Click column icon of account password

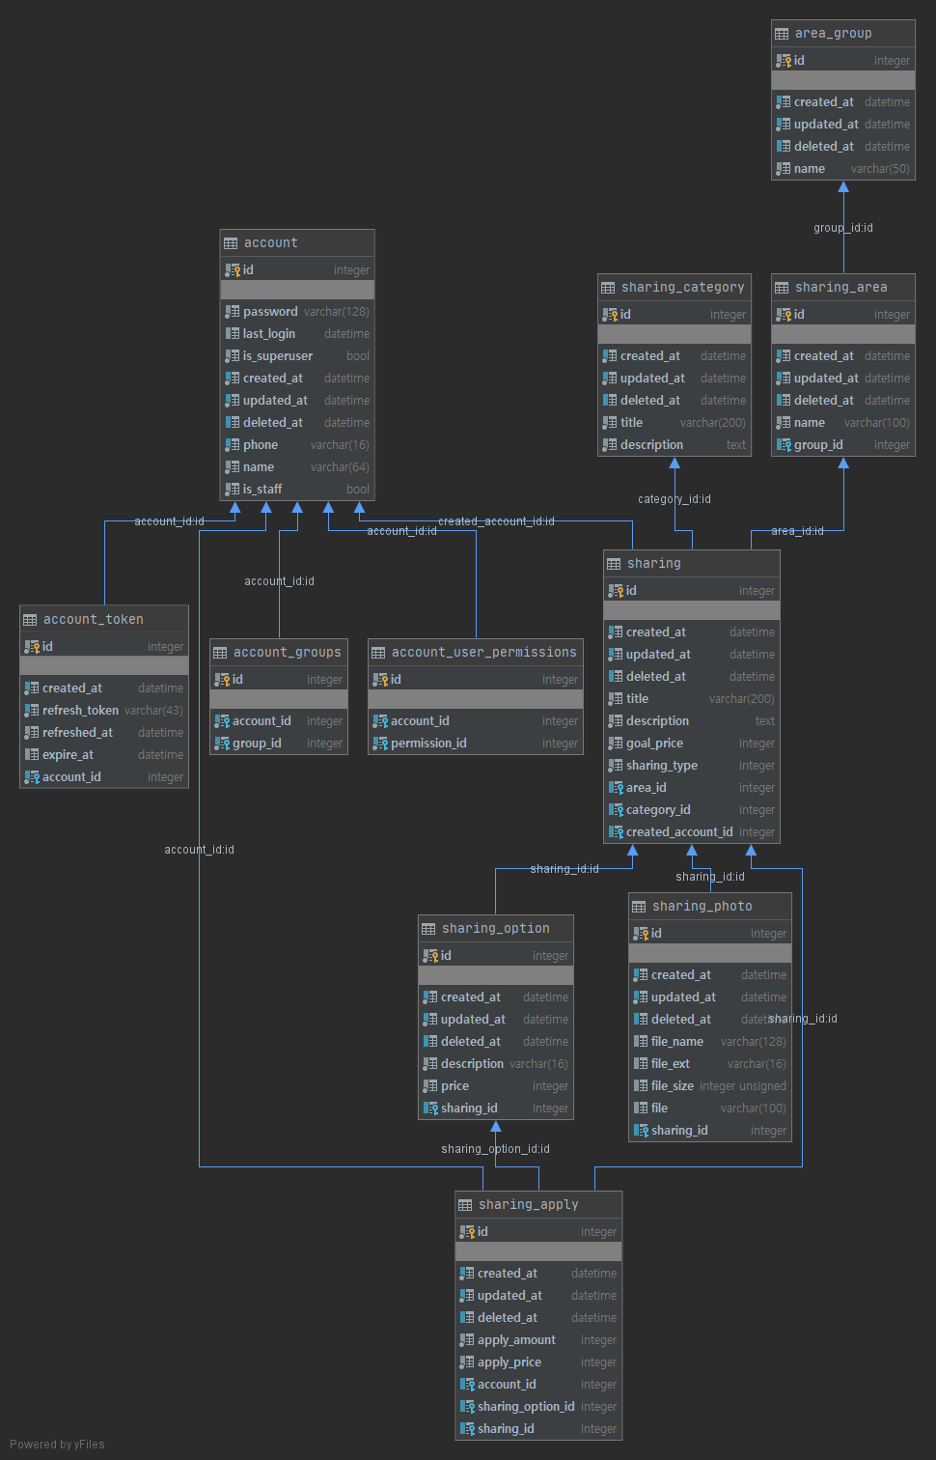[x=233, y=312]
